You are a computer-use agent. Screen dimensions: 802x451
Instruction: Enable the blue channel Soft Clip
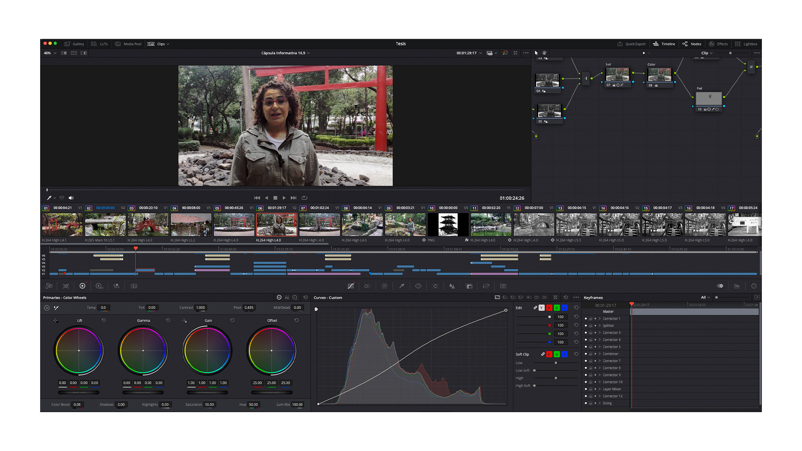click(565, 354)
